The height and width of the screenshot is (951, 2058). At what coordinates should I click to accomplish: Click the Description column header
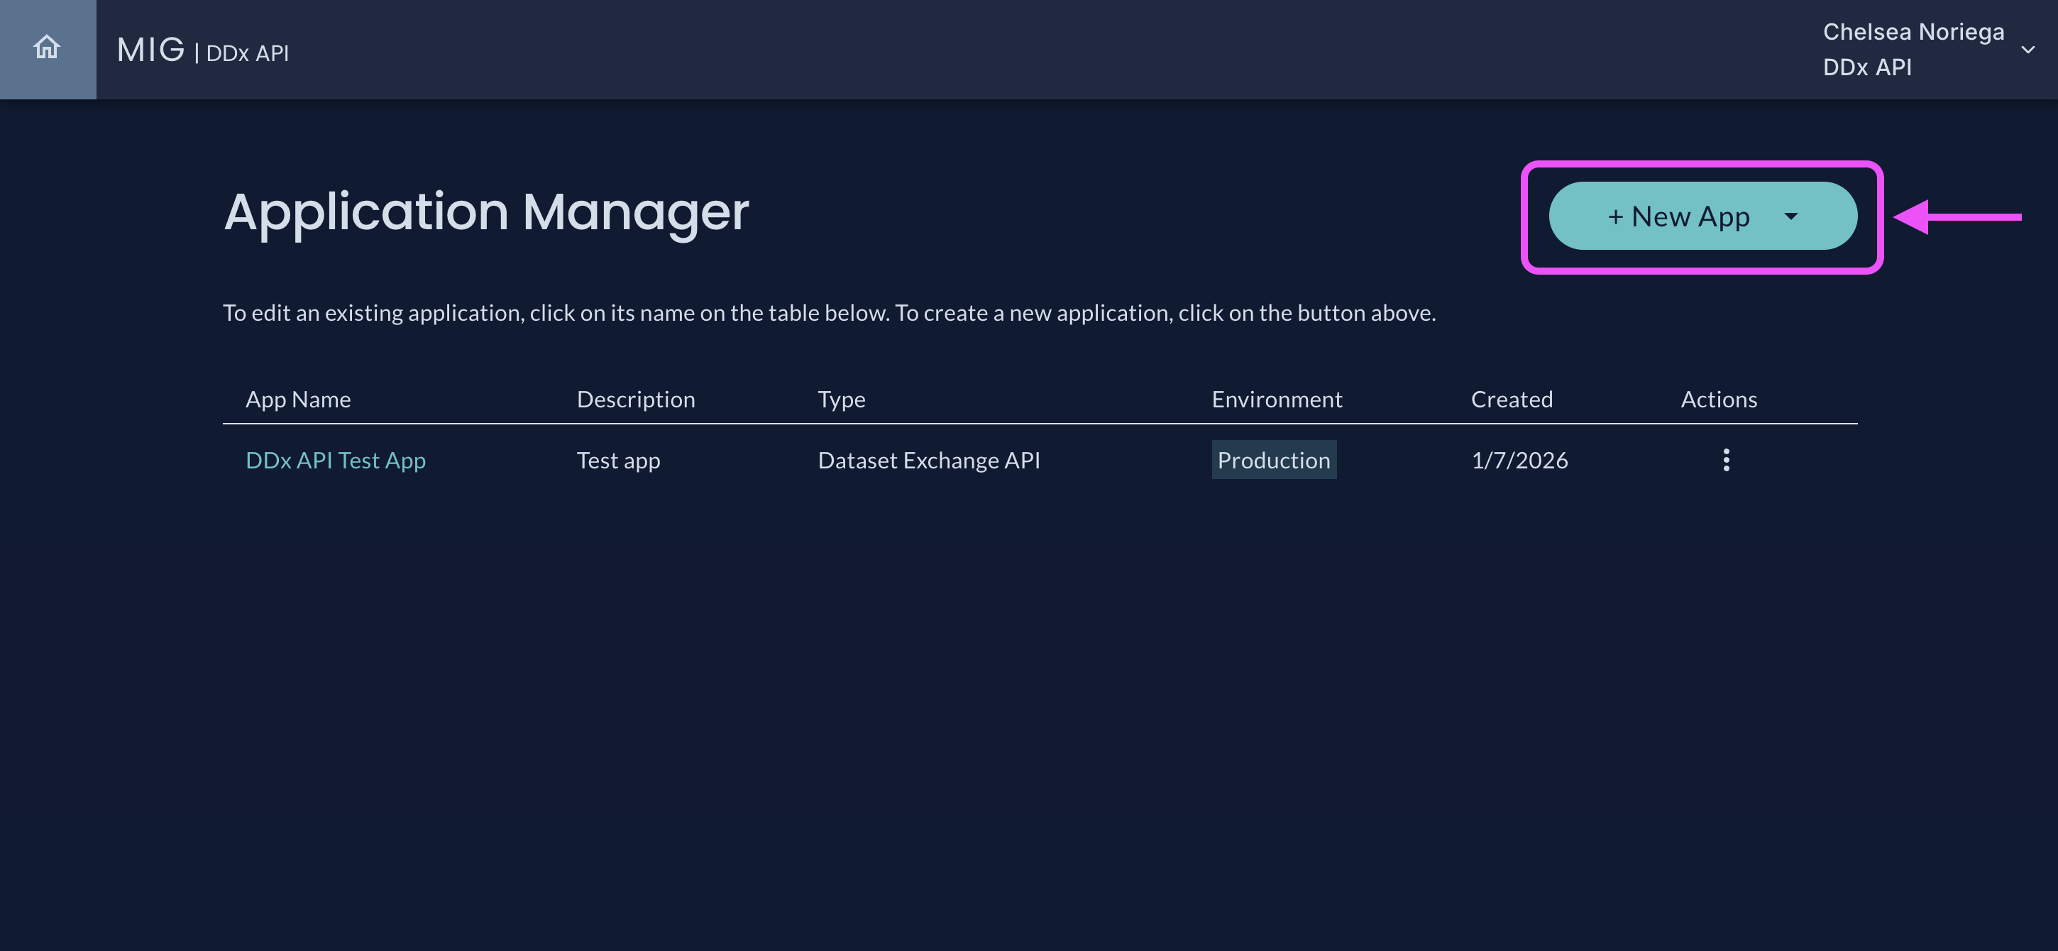point(636,400)
